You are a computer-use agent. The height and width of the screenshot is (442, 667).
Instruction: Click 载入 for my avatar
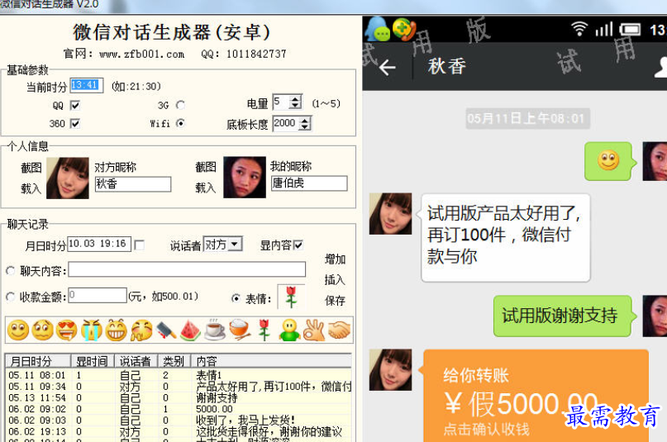(x=206, y=188)
